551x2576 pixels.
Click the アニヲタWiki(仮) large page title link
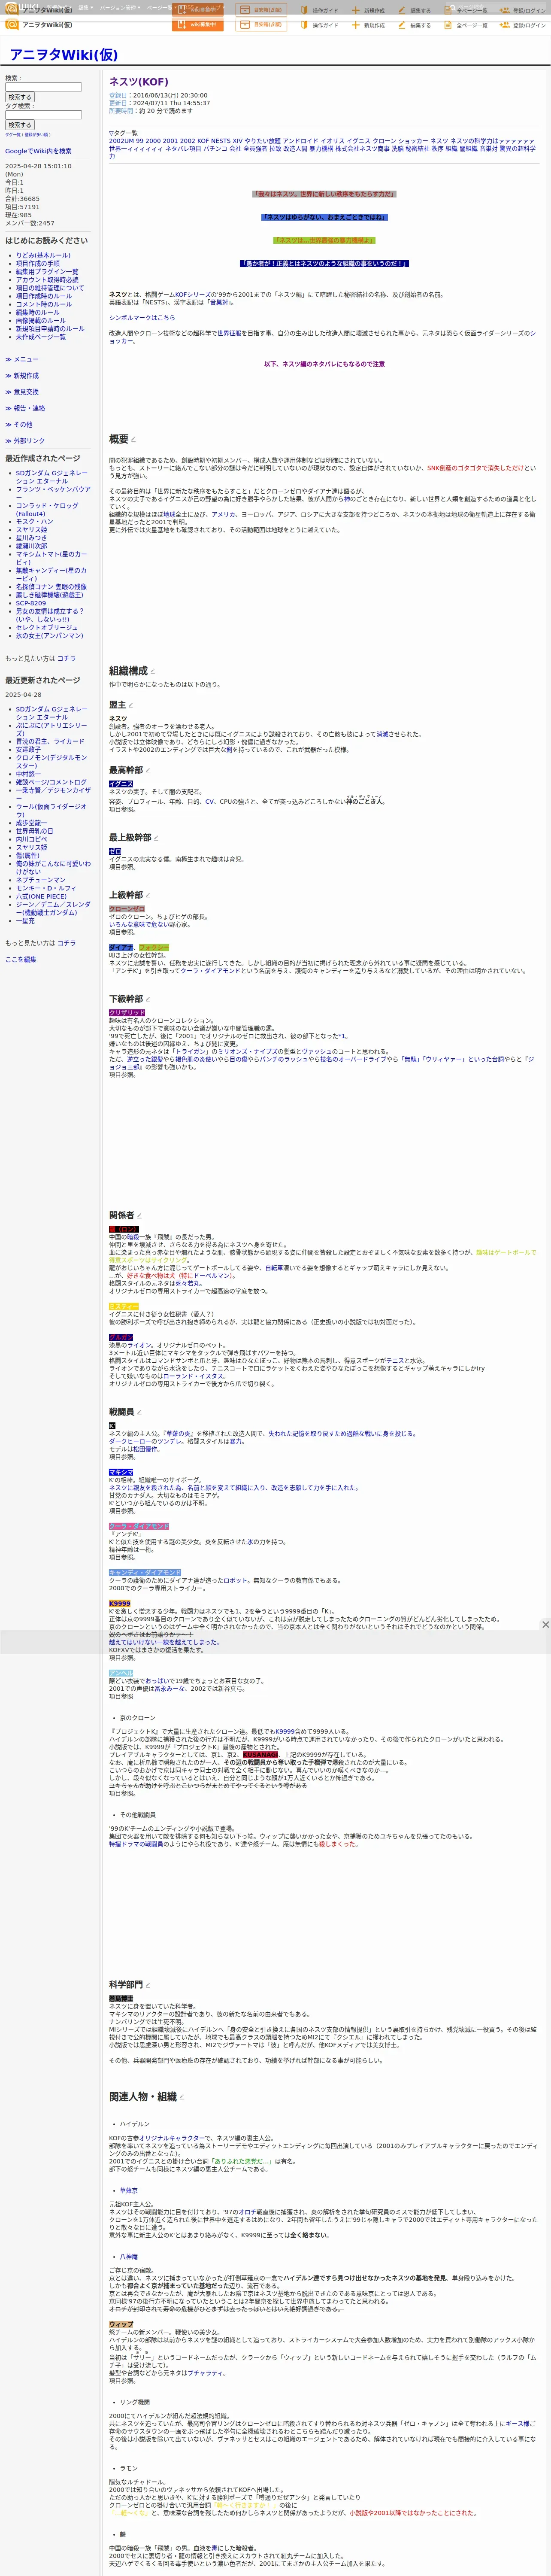pos(63,54)
